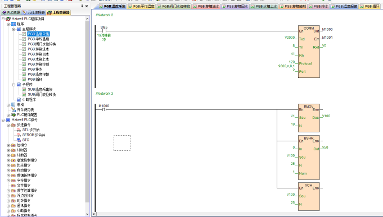Select the BSHR instruction block
Viewport: 383px width, 217px height.
tap(309, 158)
